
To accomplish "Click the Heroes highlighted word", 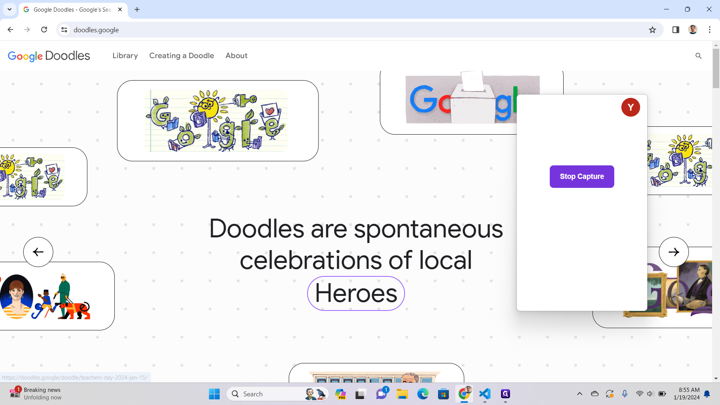I will [x=356, y=293].
